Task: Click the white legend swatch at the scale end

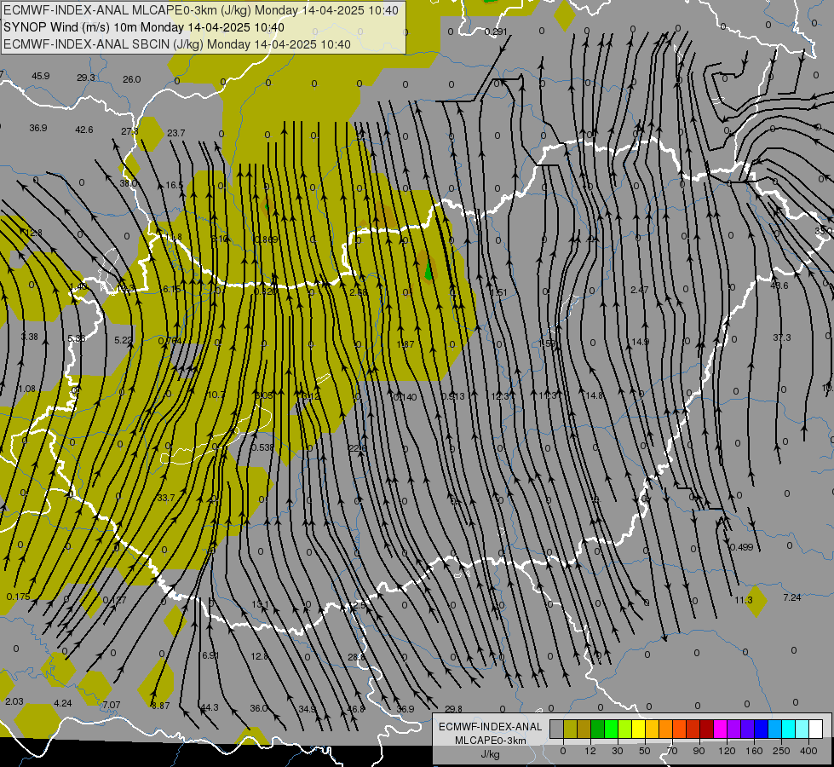Action: point(816,730)
